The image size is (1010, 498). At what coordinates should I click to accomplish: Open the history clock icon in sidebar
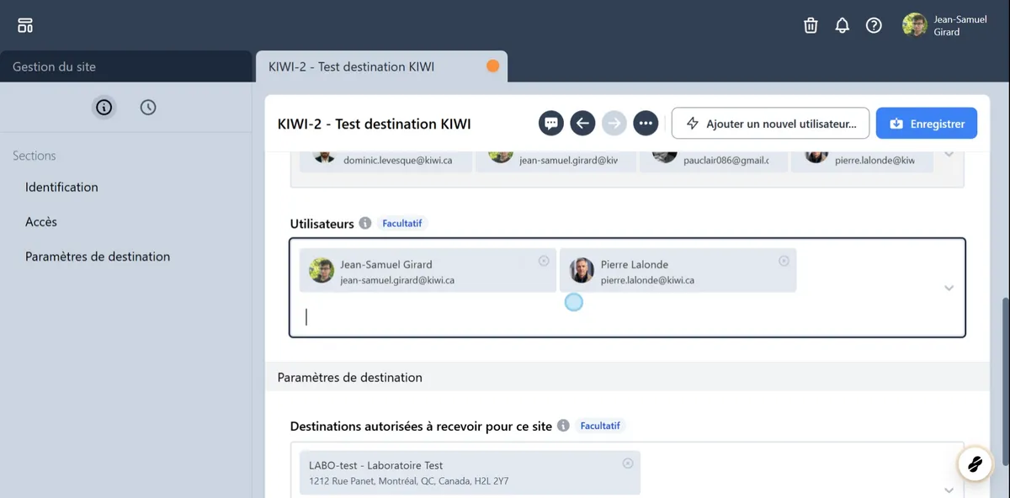[x=148, y=107]
